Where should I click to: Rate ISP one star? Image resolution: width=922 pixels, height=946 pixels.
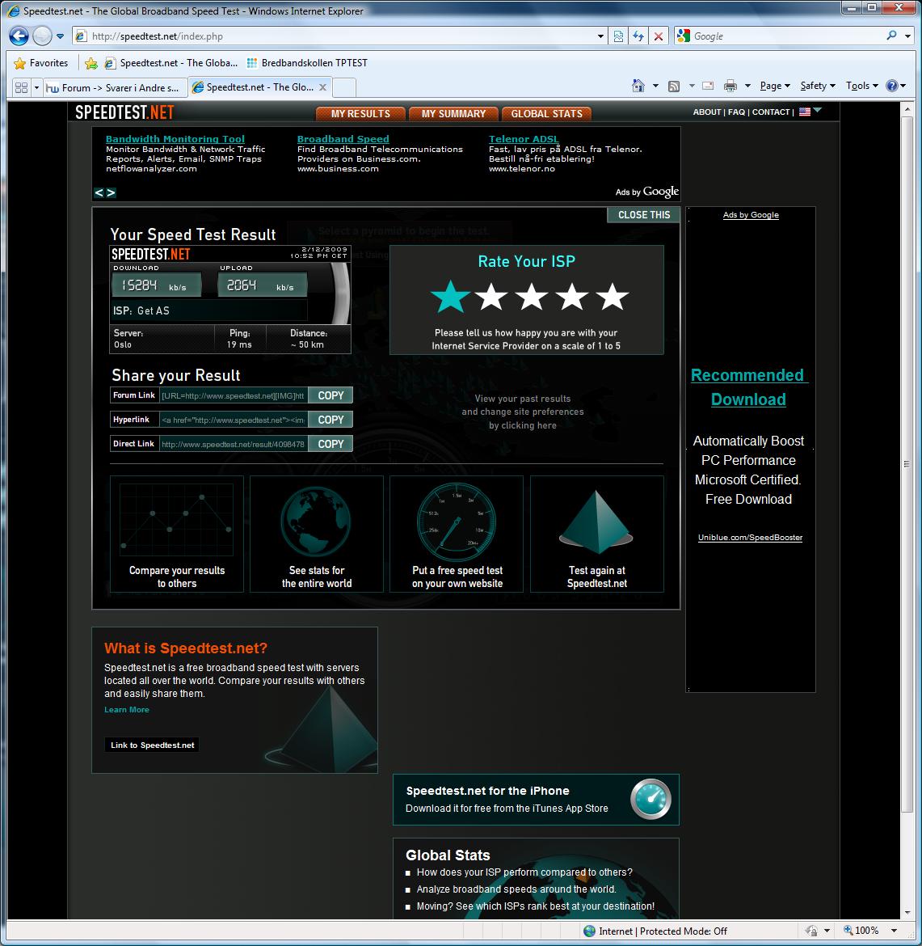pos(450,296)
